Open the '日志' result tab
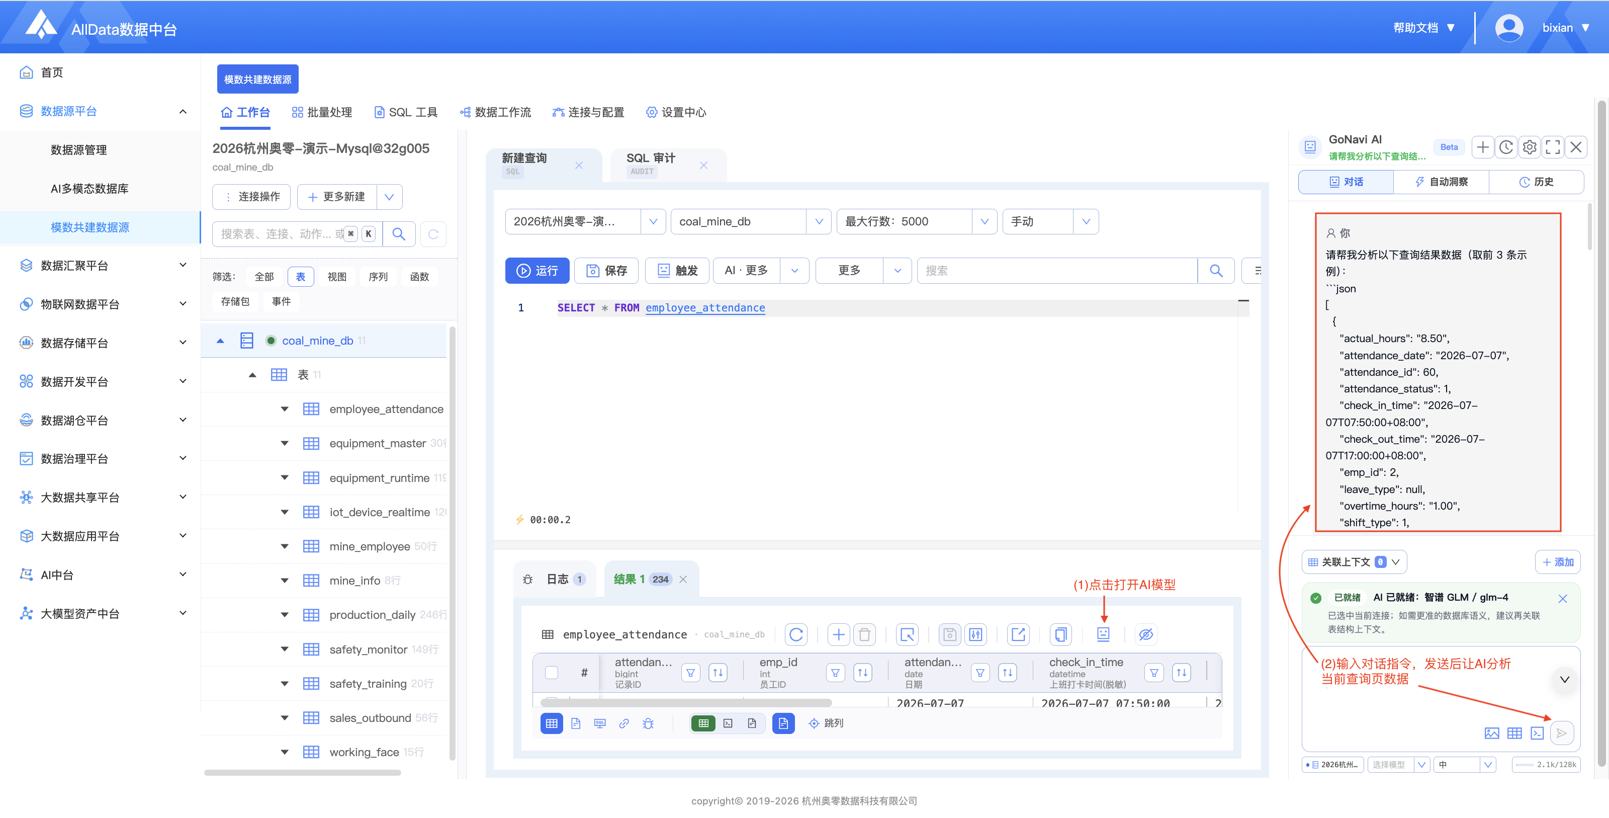The image size is (1609, 818). point(555,579)
